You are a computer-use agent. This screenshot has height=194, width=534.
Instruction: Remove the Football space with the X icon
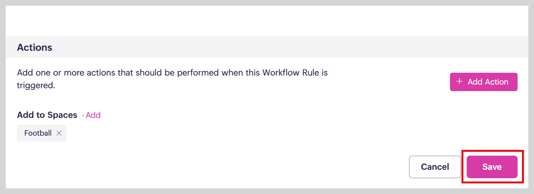(59, 133)
